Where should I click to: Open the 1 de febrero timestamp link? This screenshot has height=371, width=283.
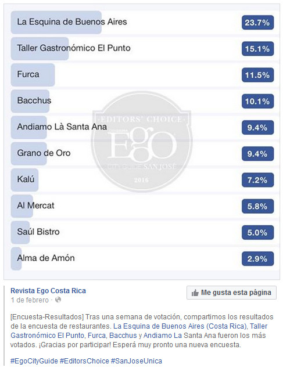pyautogui.click(x=30, y=300)
